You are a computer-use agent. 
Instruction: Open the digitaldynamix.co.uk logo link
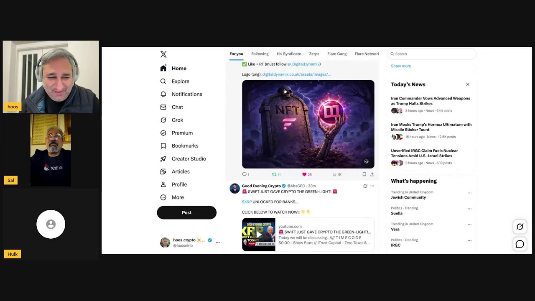click(x=296, y=74)
